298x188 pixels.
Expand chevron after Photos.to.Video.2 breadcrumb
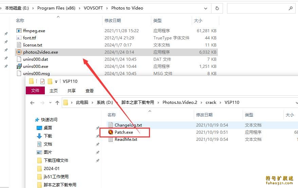pos(201,102)
